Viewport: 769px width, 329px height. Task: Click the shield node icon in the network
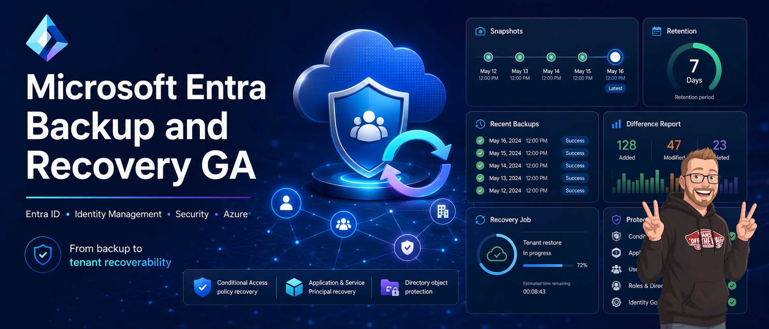[x=407, y=248]
